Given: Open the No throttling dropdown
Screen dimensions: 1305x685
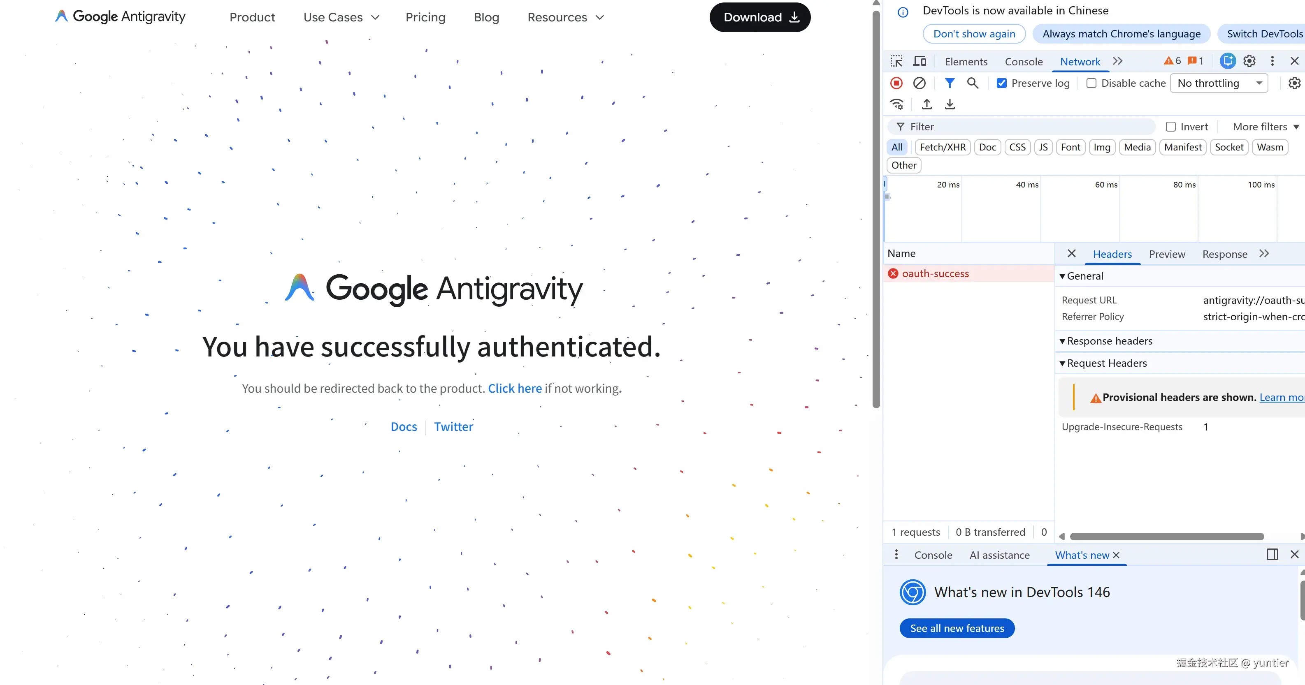Looking at the screenshot, I should point(1219,83).
